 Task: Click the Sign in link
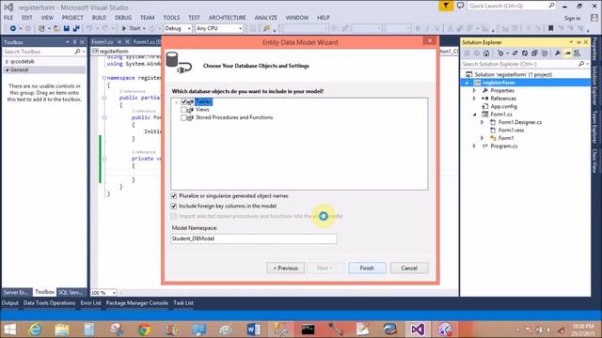coord(572,19)
